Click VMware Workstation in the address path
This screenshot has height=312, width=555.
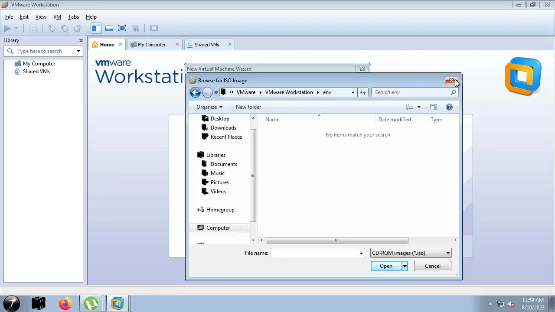289,92
